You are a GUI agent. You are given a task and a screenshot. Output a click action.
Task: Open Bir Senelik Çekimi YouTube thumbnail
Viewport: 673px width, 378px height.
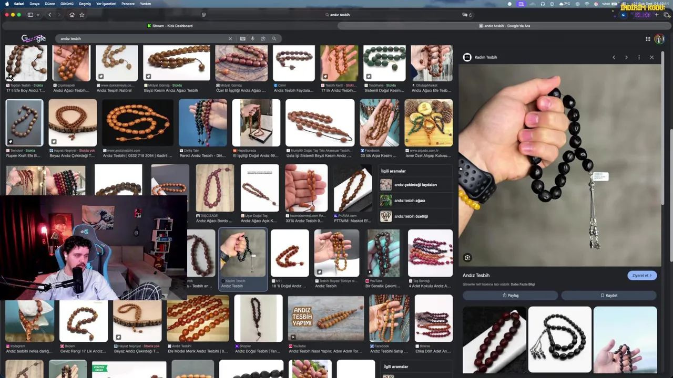383,253
